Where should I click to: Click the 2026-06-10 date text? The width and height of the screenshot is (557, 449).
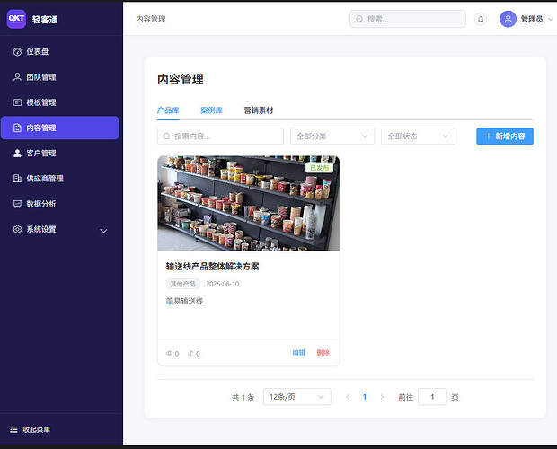(223, 284)
